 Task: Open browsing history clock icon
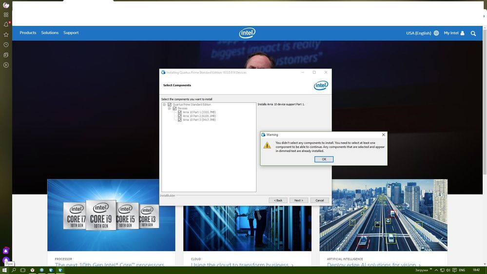pyautogui.click(x=6, y=45)
